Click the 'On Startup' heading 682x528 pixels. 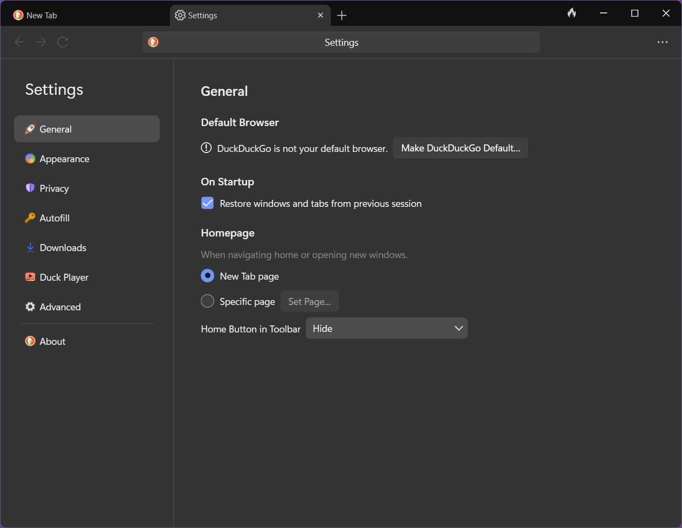pos(227,182)
